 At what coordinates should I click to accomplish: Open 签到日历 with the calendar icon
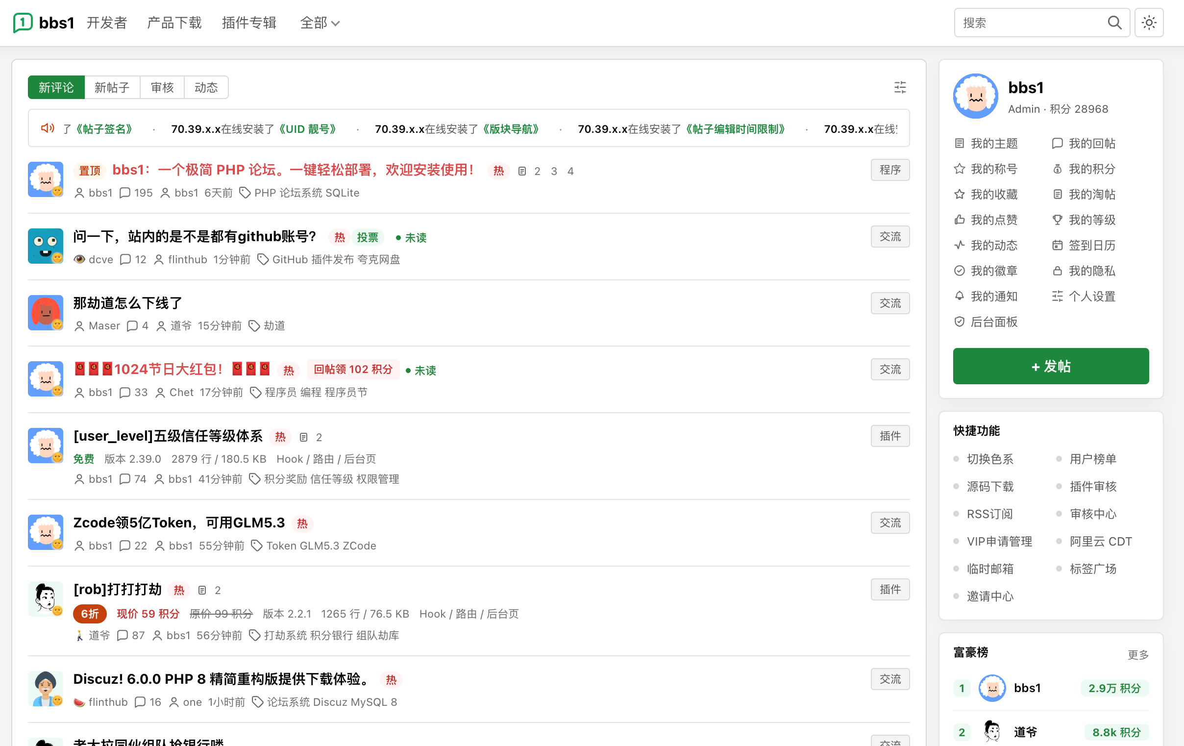1084,246
